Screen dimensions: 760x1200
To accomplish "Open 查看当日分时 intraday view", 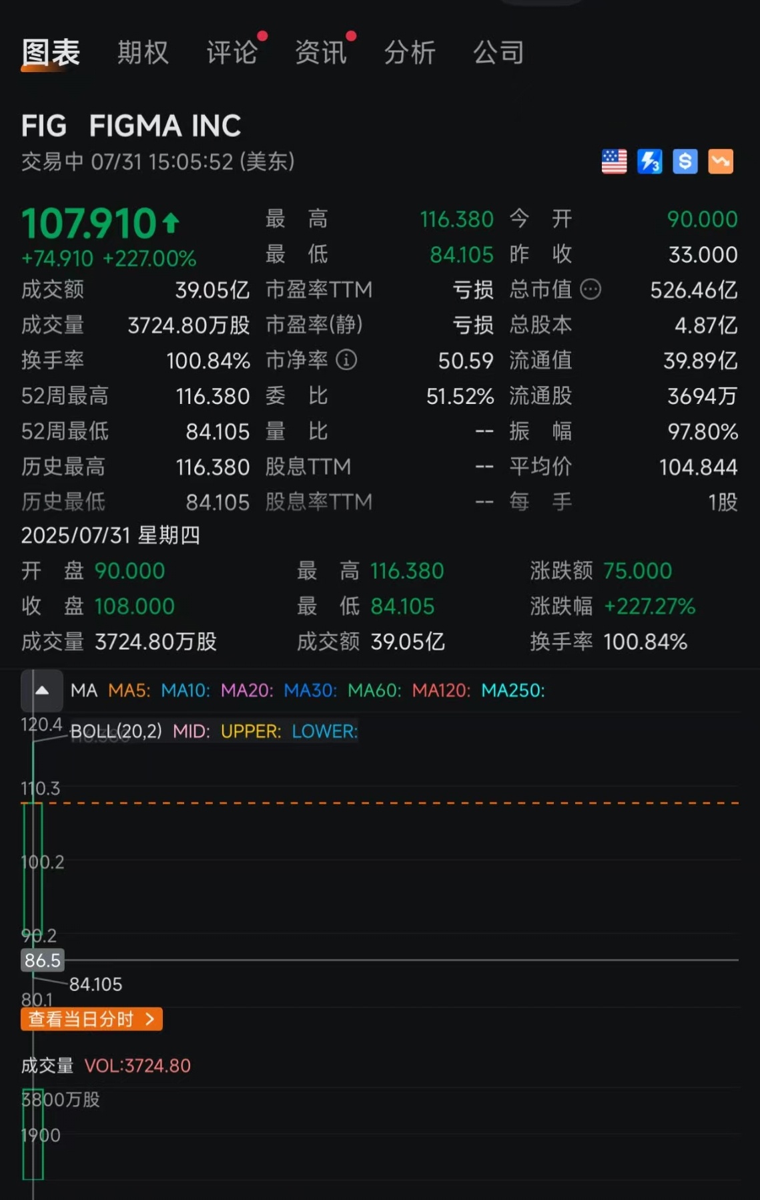I will point(91,1019).
